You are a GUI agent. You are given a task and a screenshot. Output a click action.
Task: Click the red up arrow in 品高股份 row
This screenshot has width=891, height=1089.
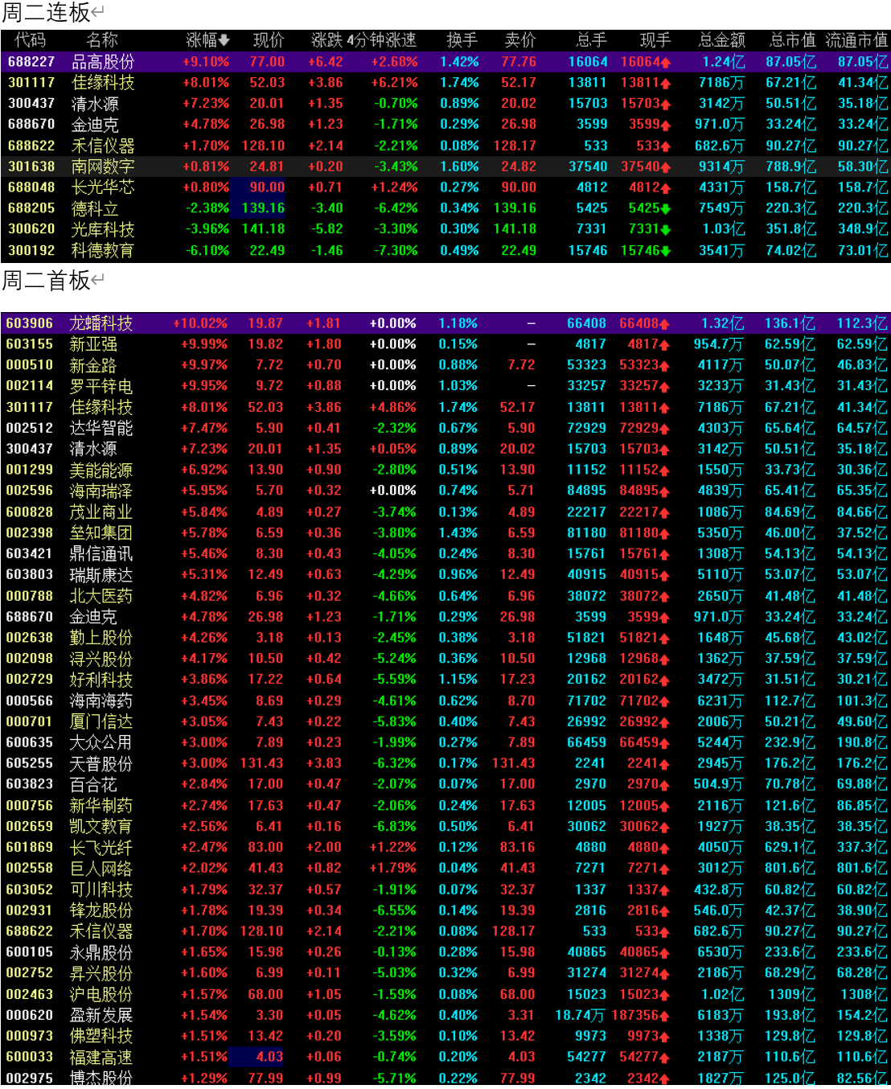(666, 62)
